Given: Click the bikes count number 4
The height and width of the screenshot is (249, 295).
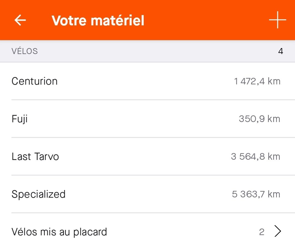Looking at the screenshot, I should pos(281,51).
